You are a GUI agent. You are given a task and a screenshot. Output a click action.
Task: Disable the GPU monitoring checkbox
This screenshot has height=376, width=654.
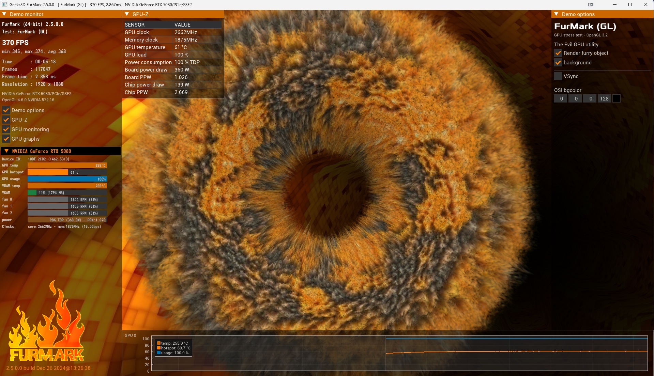6,129
